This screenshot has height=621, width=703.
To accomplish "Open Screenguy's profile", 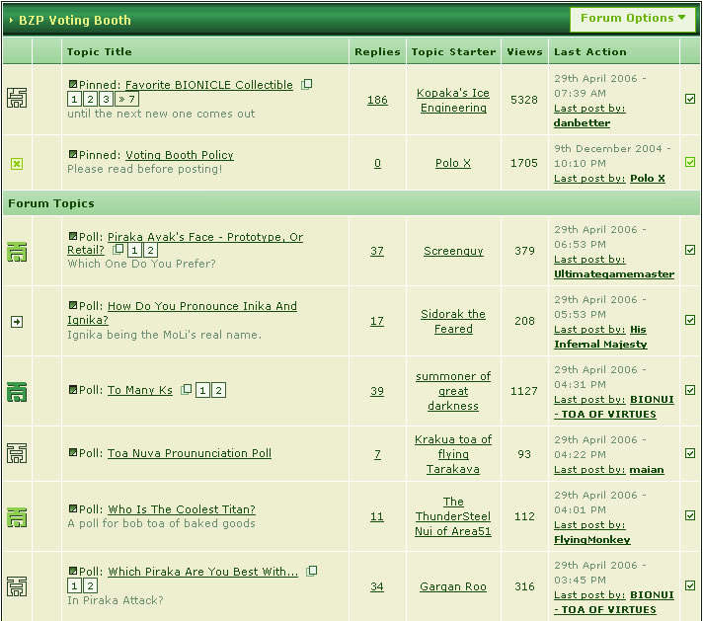I will 453,251.
